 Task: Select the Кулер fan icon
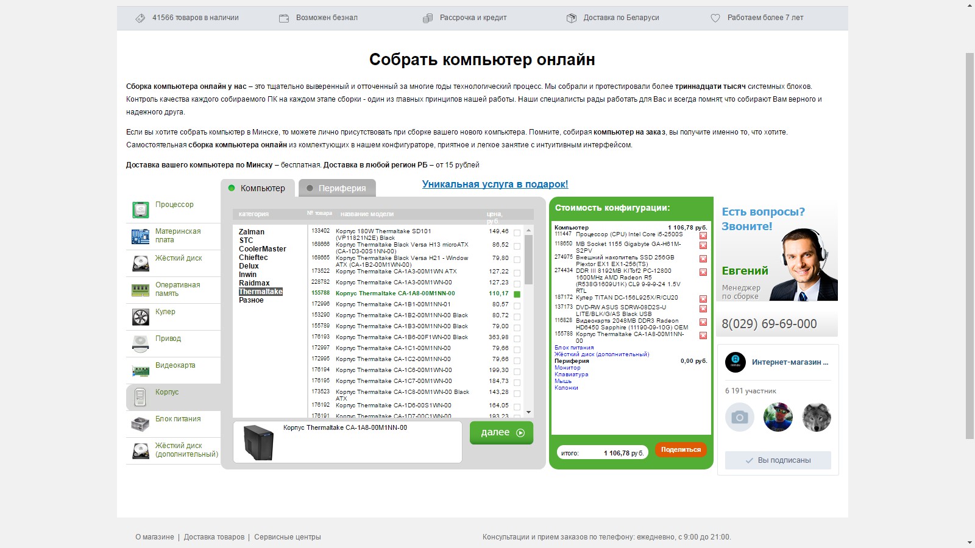tap(141, 317)
